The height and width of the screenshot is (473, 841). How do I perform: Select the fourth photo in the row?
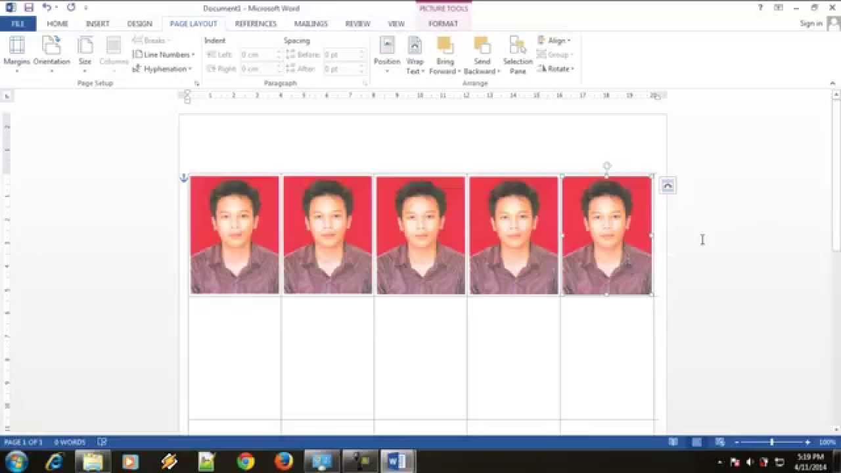click(514, 235)
